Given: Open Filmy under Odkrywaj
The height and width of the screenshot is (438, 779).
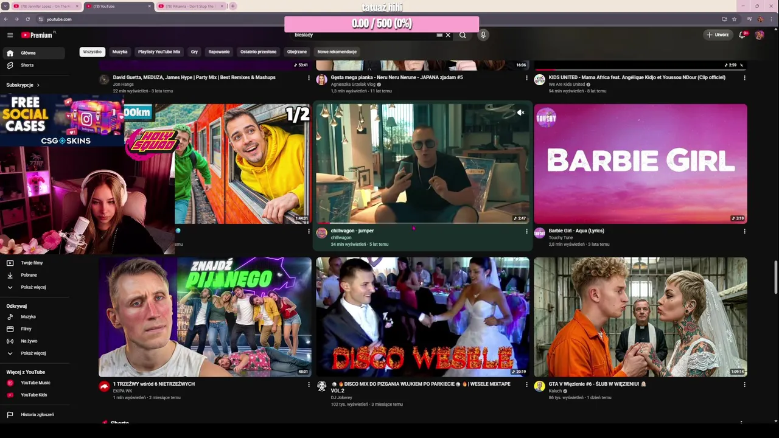Looking at the screenshot, I should pos(33,329).
